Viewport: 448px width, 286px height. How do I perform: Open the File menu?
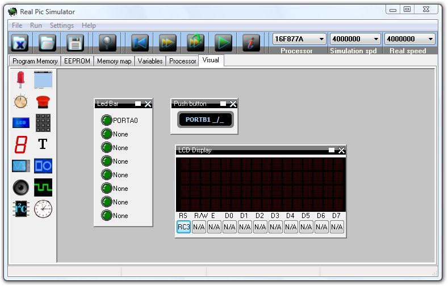(x=17, y=25)
